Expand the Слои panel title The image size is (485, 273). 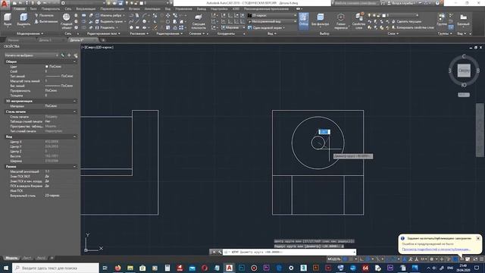coord(393,33)
